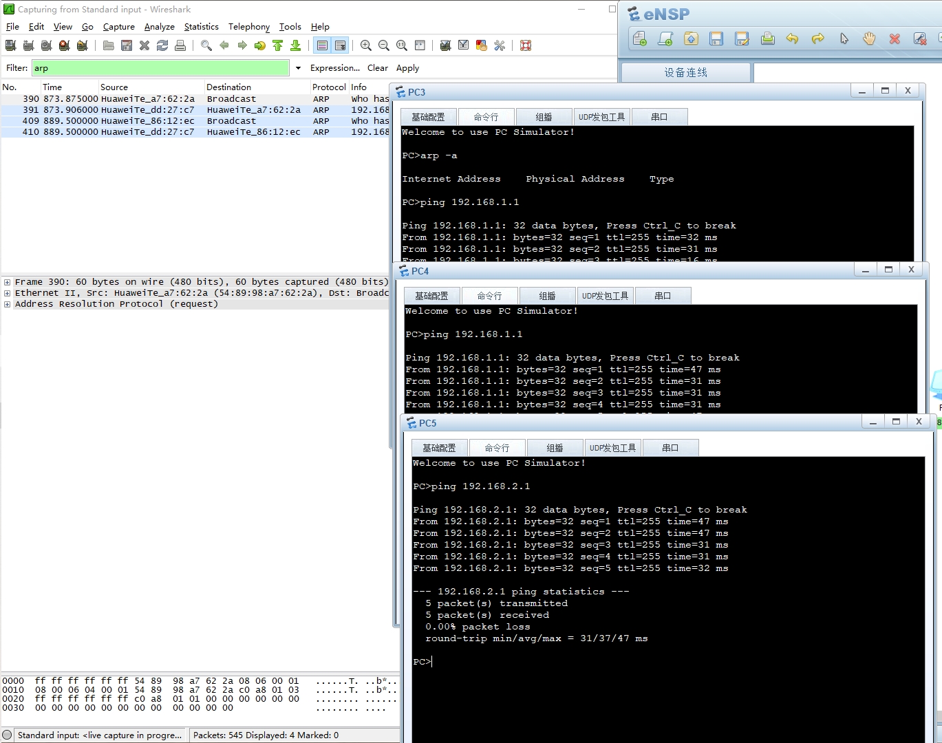Toggle auto-scroll in live capture button
Image resolution: width=942 pixels, height=743 pixels.
point(340,45)
